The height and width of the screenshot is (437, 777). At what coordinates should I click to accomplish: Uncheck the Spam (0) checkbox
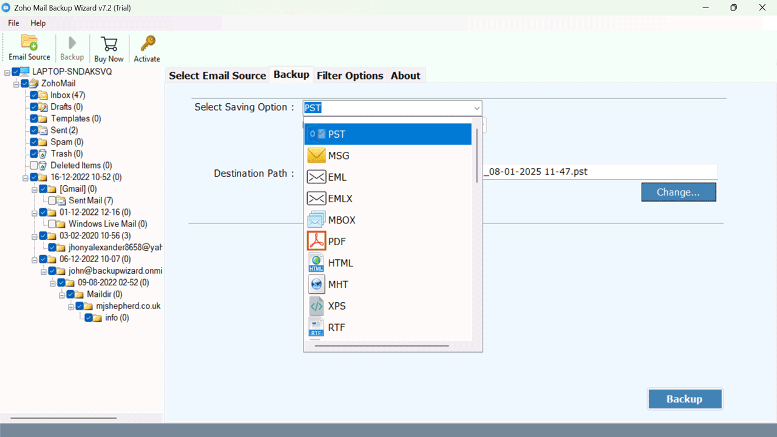coord(34,142)
